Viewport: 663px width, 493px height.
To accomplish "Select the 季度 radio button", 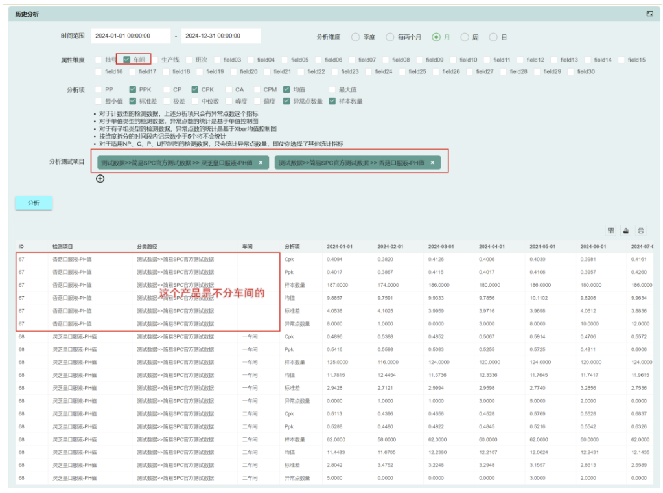I will (x=354, y=37).
